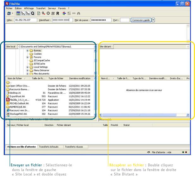The image size is (195, 178).
Task: Select the StockagePAO.lnk icon
Action: click(x=8, y=114)
